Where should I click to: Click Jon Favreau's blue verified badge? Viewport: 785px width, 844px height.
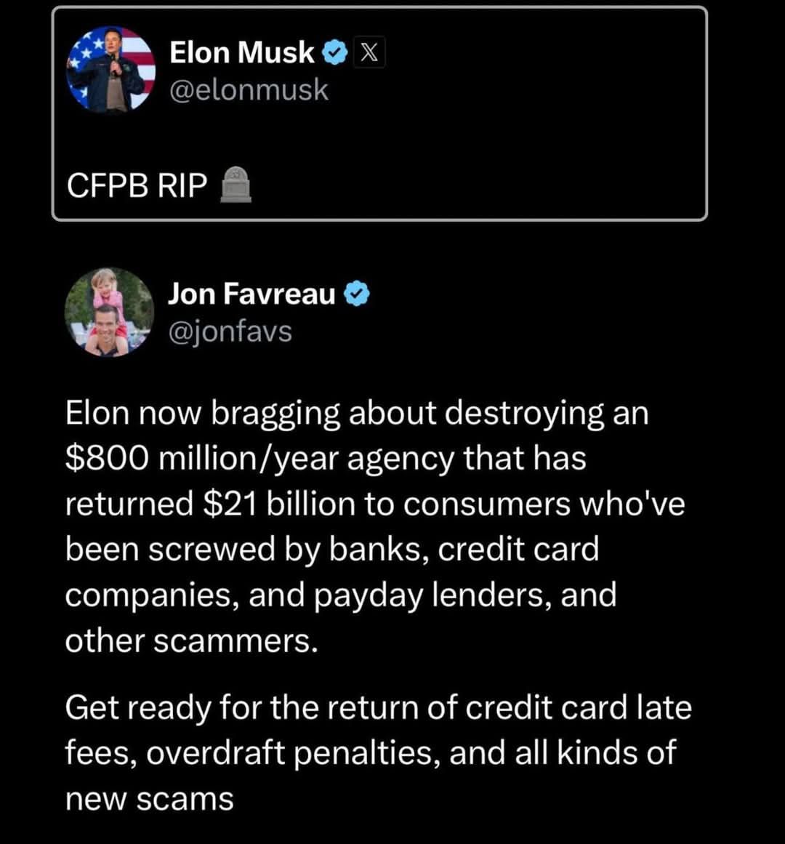[356, 294]
